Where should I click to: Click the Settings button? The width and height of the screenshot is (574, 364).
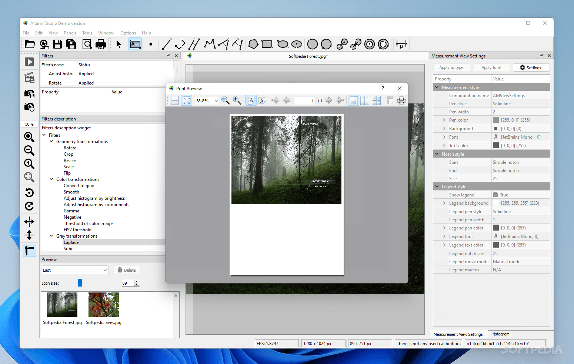[x=531, y=67]
